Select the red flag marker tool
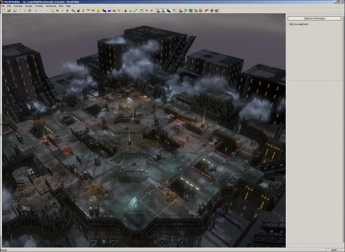Image resolution: width=345 pixels, height=252 pixels. 67,11
